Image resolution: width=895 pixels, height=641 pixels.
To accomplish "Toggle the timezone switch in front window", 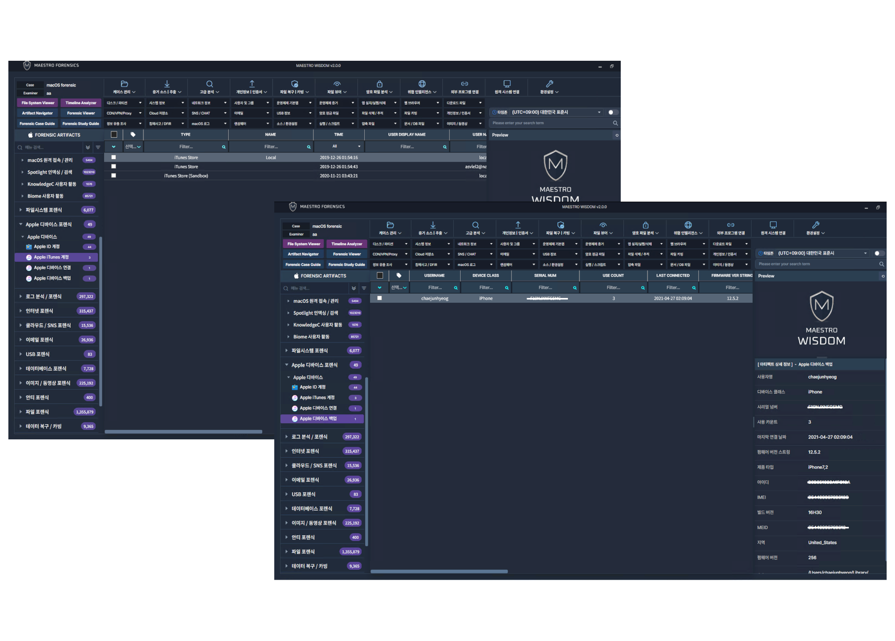I will tap(879, 253).
